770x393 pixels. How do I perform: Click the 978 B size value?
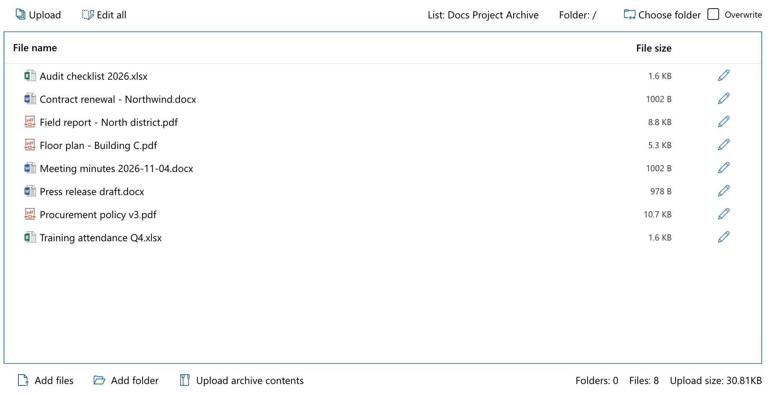point(661,191)
